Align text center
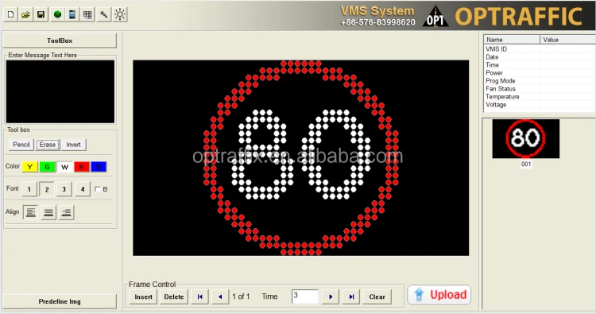 pyautogui.click(x=48, y=212)
